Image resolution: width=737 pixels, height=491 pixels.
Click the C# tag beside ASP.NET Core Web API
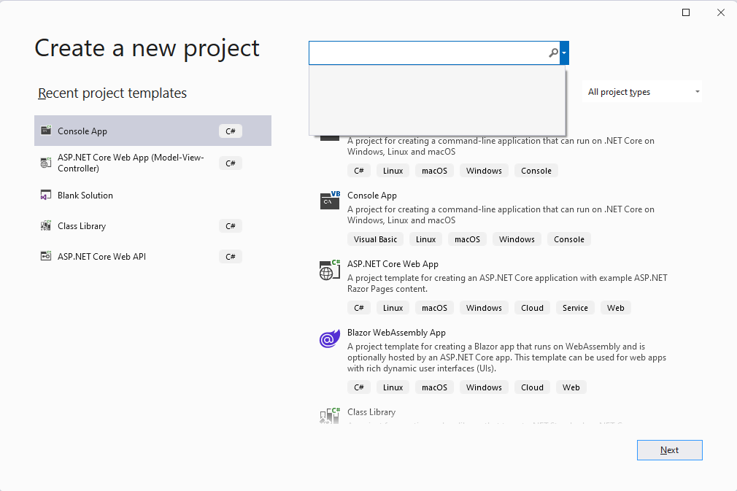231,257
